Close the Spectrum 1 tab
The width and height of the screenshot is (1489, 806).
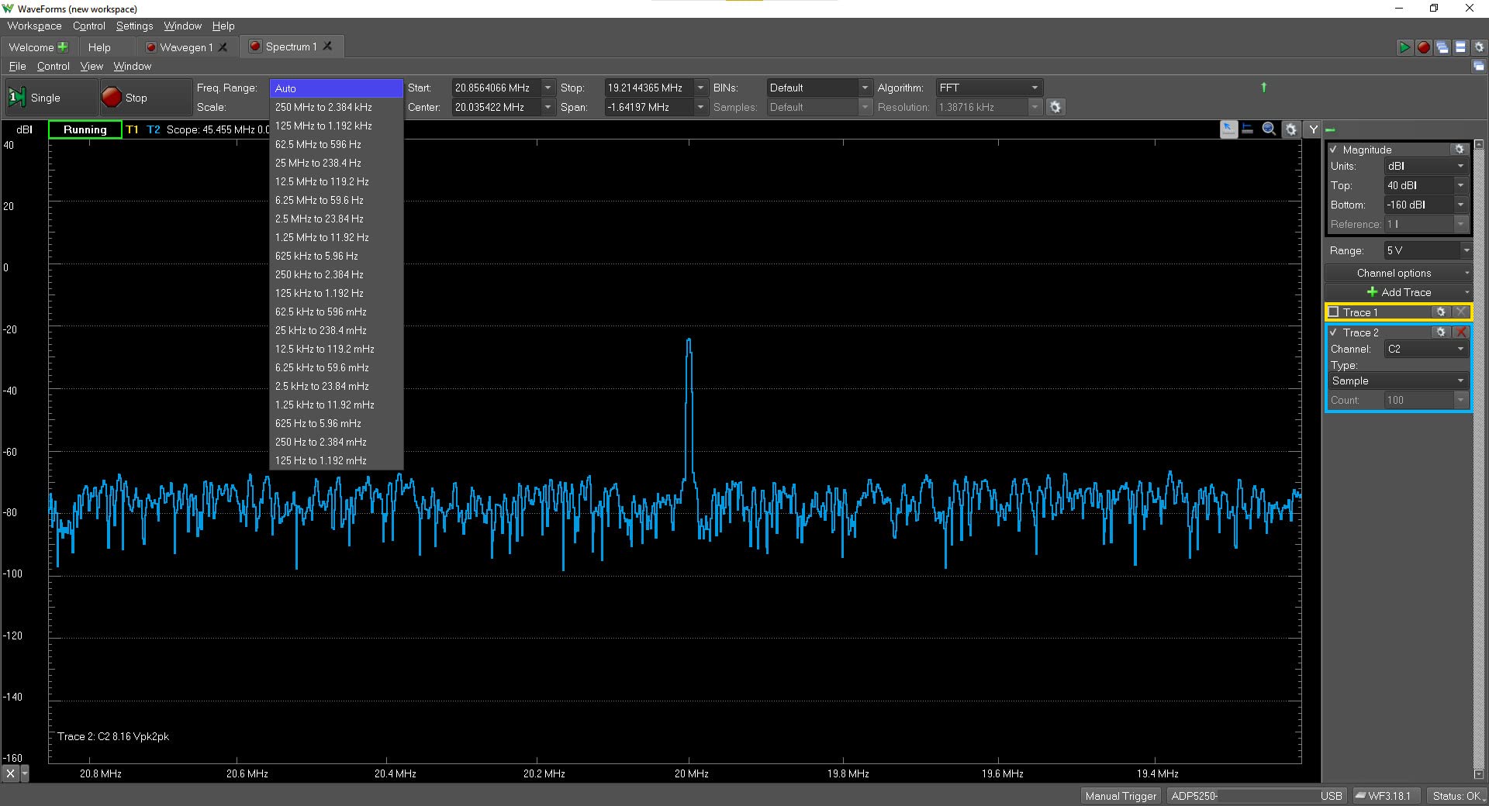click(328, 46)
